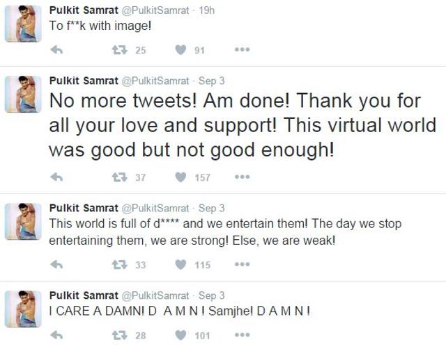Reply to the "No more tweets!" tweet
This screenshot has height=349, width=446.
coord(56,177)
